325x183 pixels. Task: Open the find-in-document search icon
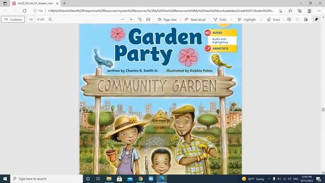pos(50,19)
